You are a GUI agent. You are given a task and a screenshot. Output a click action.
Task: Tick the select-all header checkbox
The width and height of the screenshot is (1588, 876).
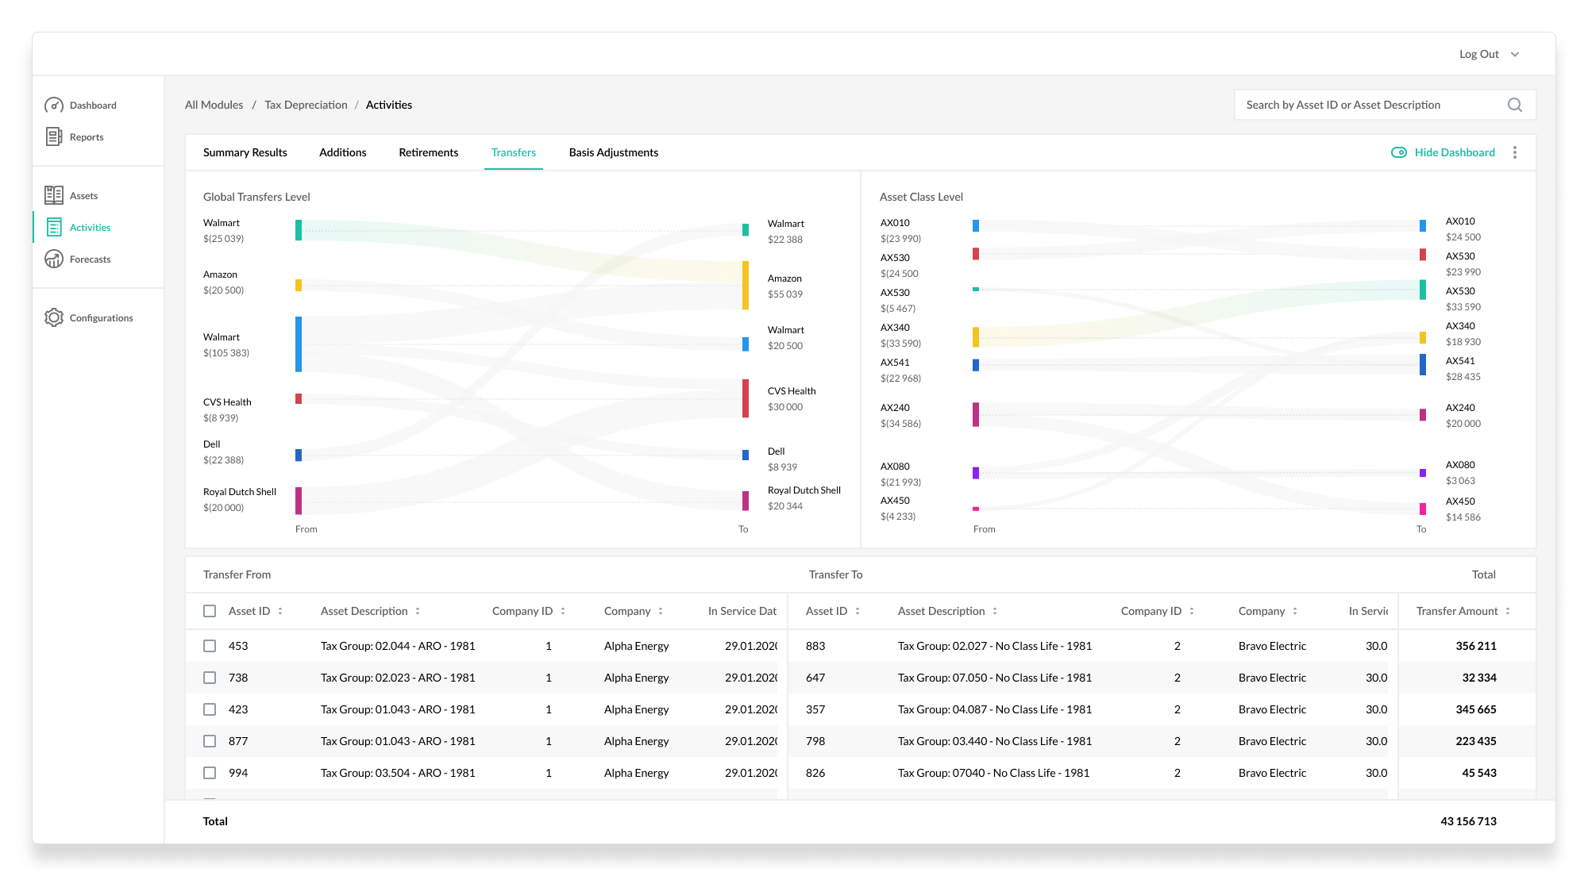click(210, 611)
